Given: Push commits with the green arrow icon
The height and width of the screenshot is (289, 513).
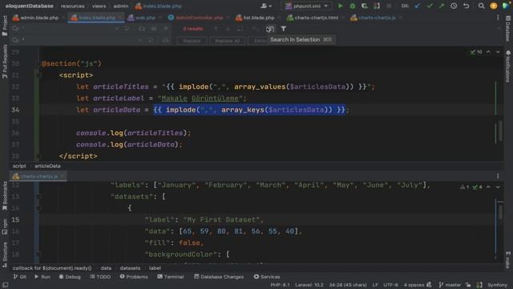Looking at the screenshot, I should (x=442, y=6).
